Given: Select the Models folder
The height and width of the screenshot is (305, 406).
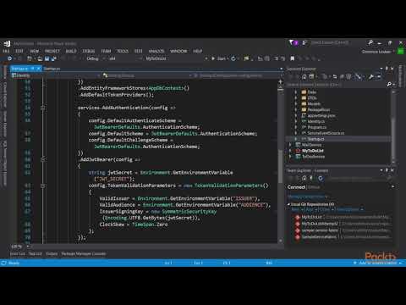Looking at the screenshot, I should (314, 104).
